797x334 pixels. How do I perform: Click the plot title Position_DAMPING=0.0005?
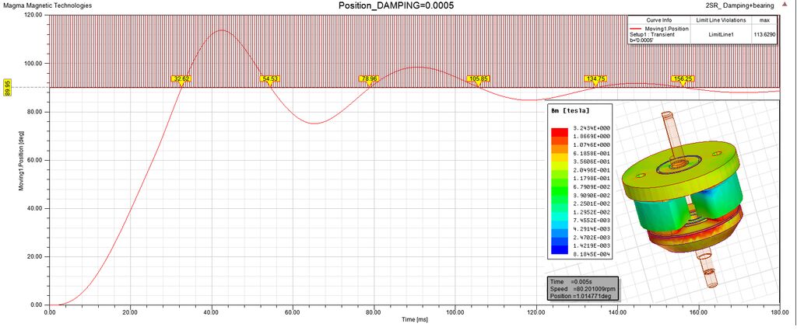(396, 5)
